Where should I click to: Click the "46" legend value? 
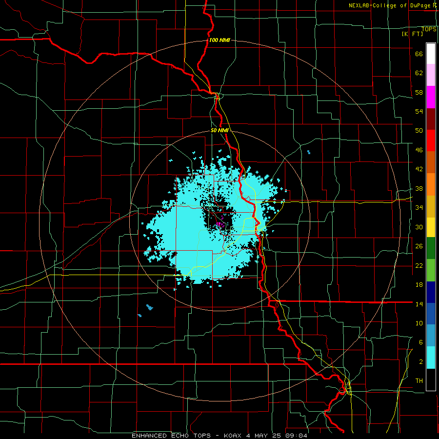coord(419,150)
